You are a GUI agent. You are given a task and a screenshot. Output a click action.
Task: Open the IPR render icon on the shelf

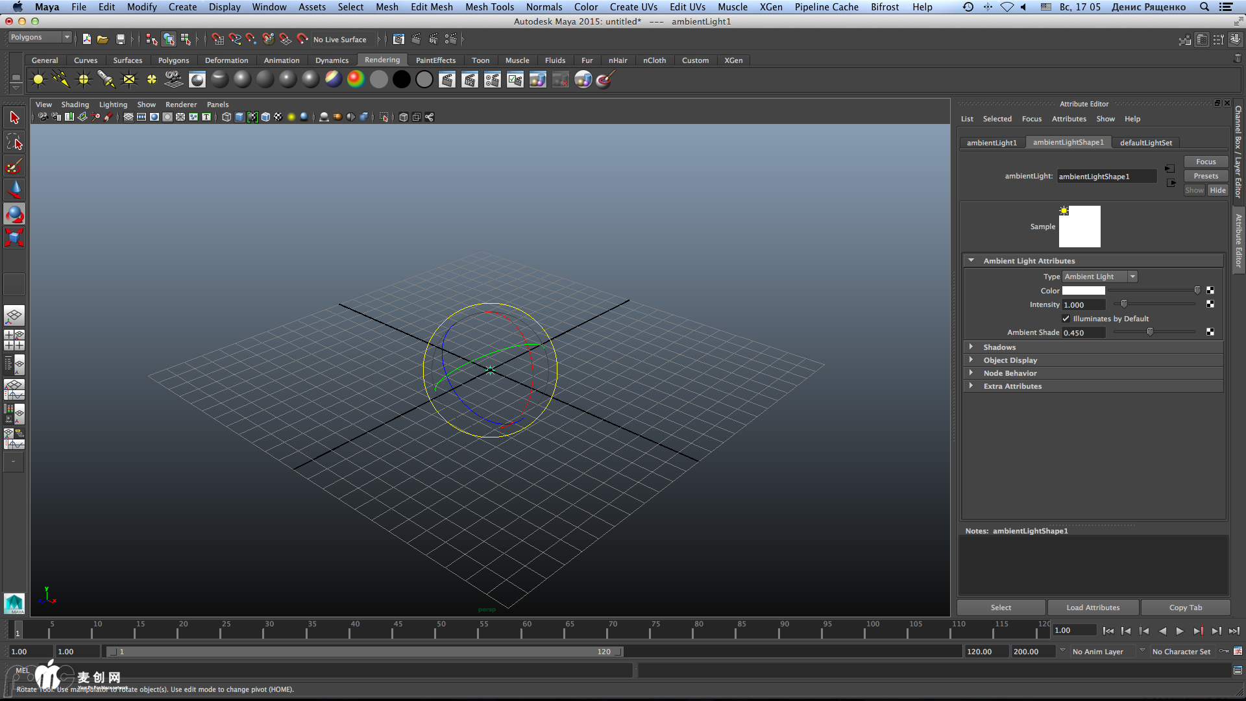[469, 79]
